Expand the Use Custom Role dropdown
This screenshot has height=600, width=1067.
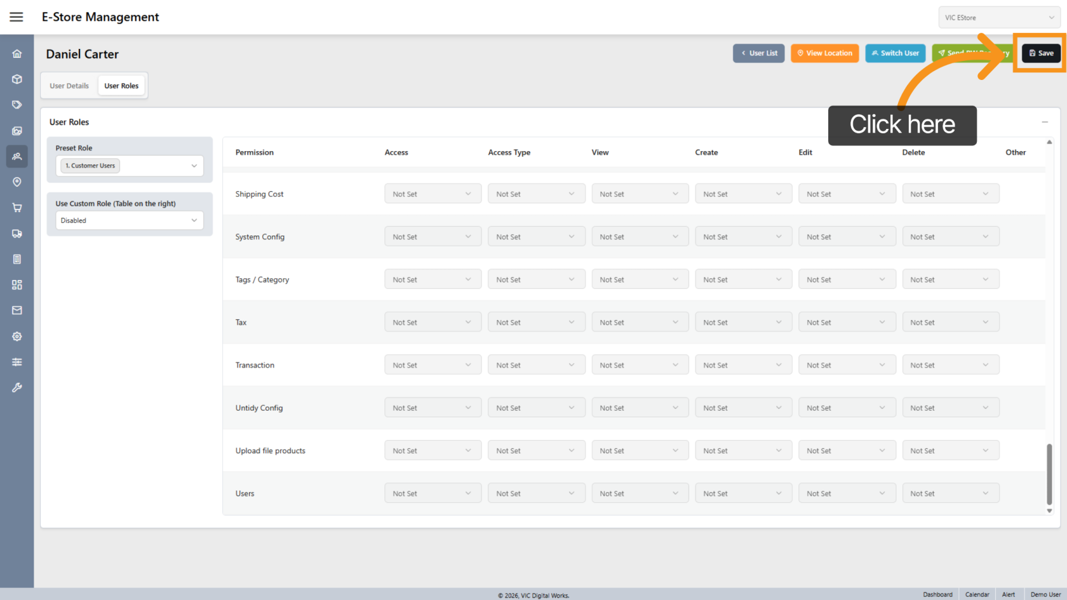point(130,220)
